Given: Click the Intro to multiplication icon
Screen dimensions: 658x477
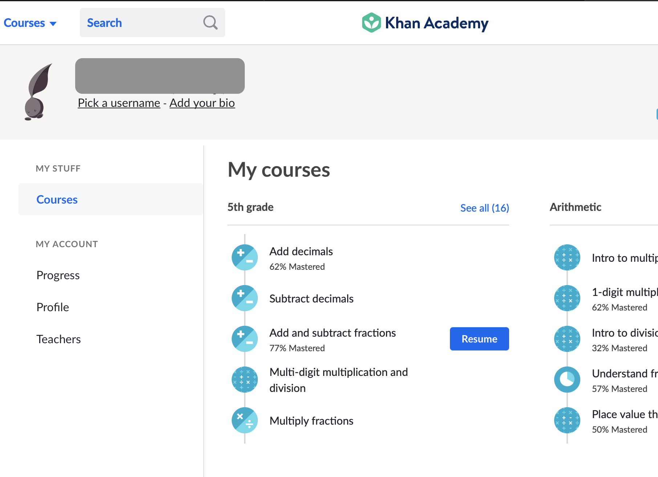Looking at the screenshot, I should coord(567,257).
